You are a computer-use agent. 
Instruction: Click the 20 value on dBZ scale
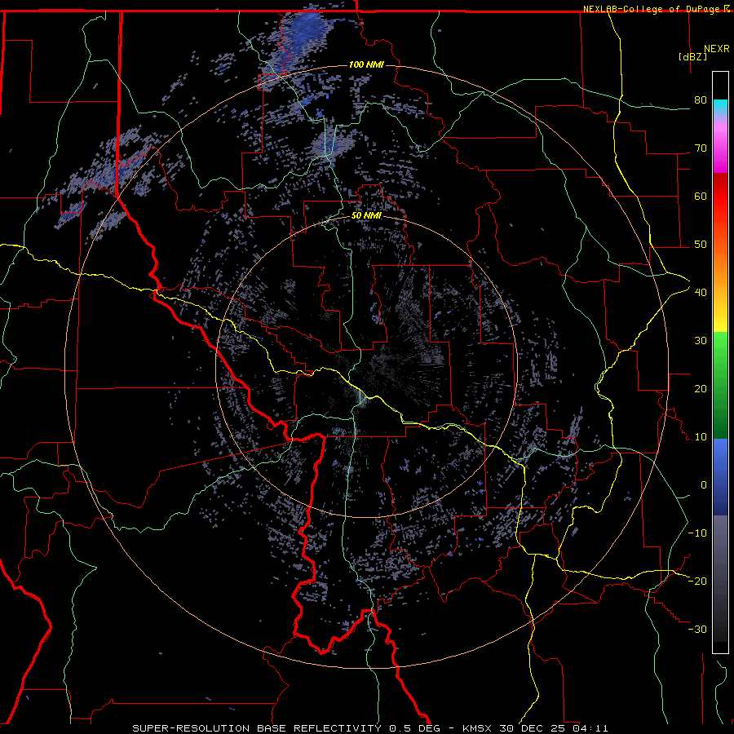(x=701, y=388)
